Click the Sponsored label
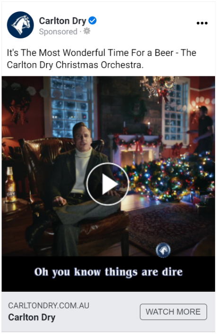The width and height of the screenshot is (217, 334). pyautogui.click(x=58, y=31)
